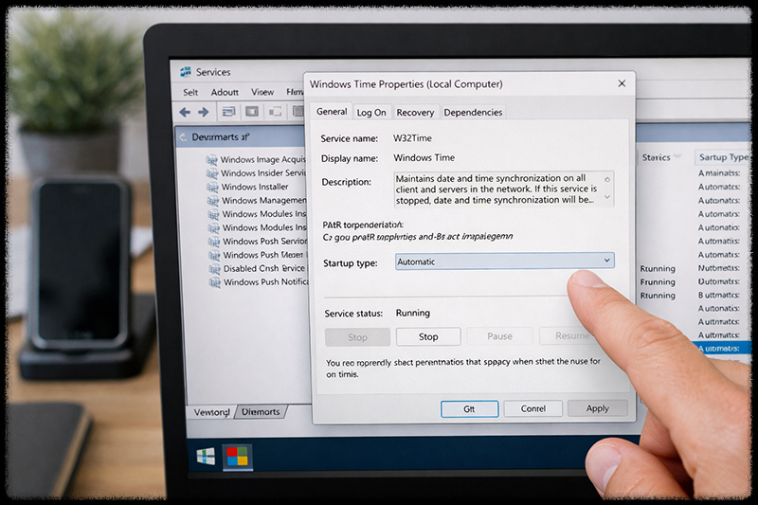Select the Windows Insider Servi service row

pos(257,173)
